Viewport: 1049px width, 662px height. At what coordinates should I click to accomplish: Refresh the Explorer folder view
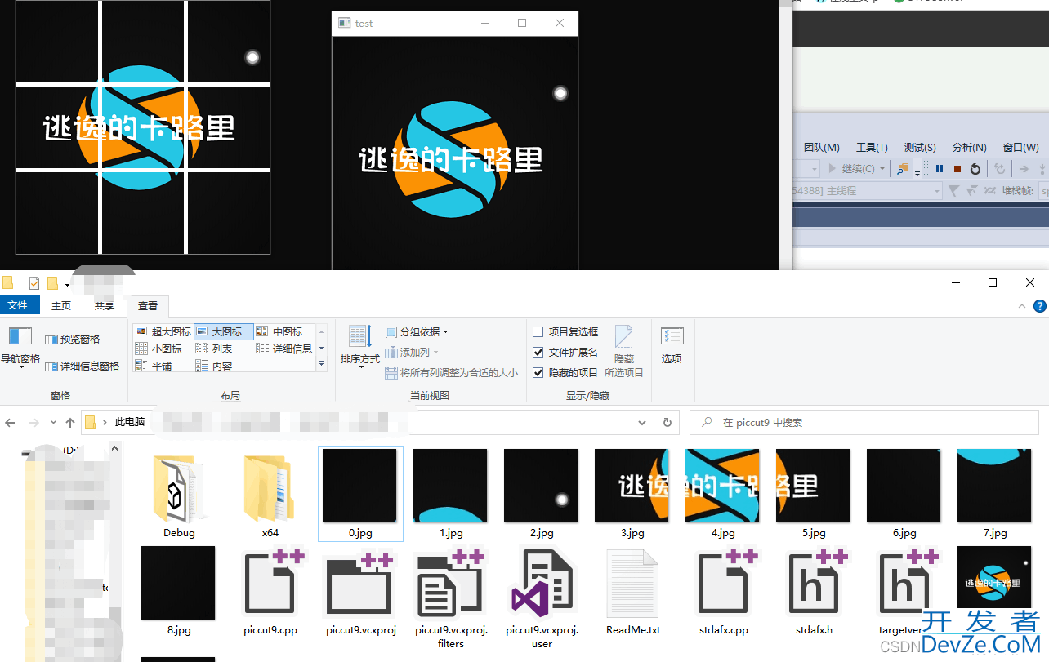click(x=667, y=423)
